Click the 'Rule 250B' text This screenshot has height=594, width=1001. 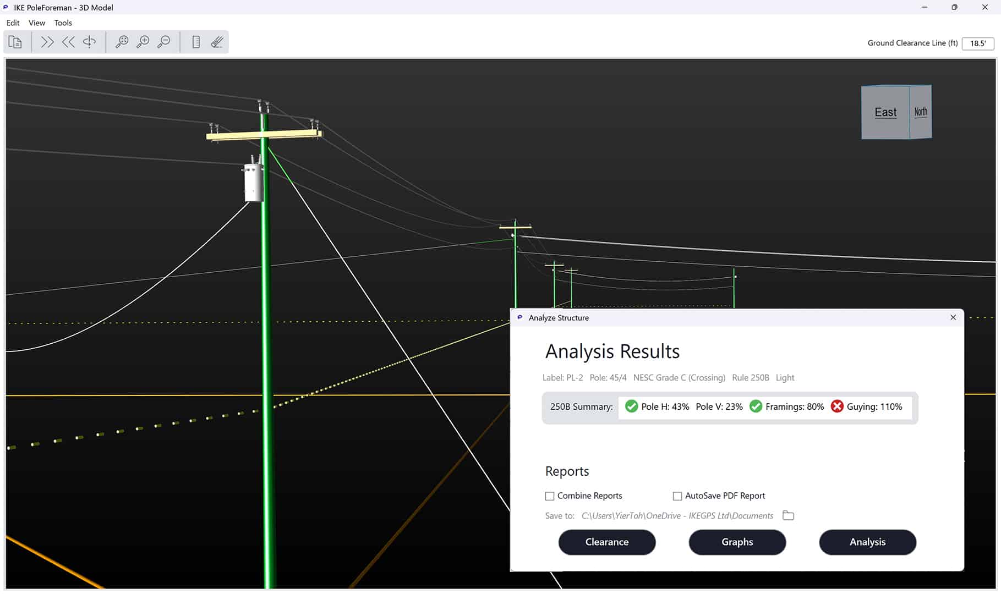[751, 378]
